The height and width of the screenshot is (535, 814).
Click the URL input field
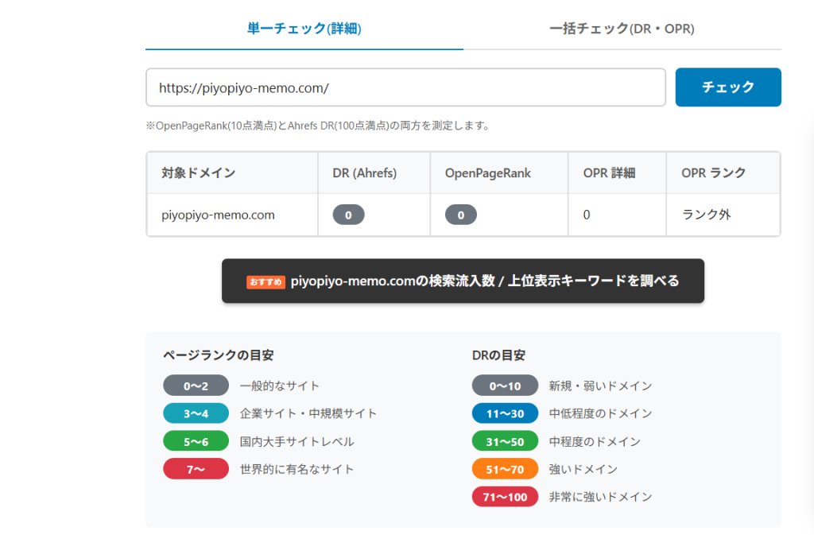click(x=405, y=87)
